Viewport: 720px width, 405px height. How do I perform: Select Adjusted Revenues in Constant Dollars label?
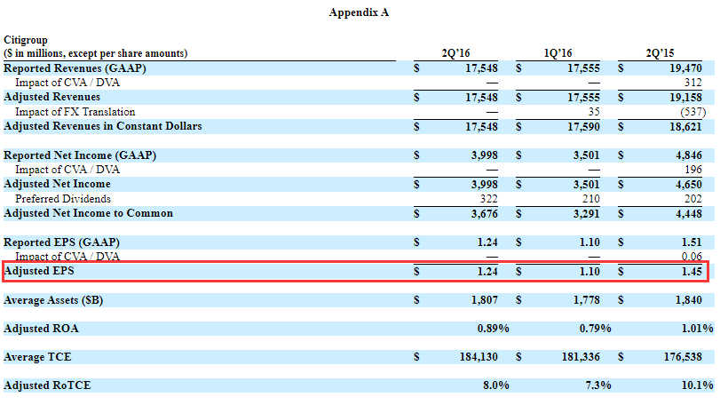click(103, 126)
